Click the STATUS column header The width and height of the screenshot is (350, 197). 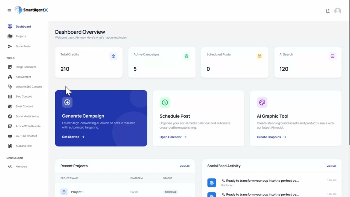click(168, 178)
